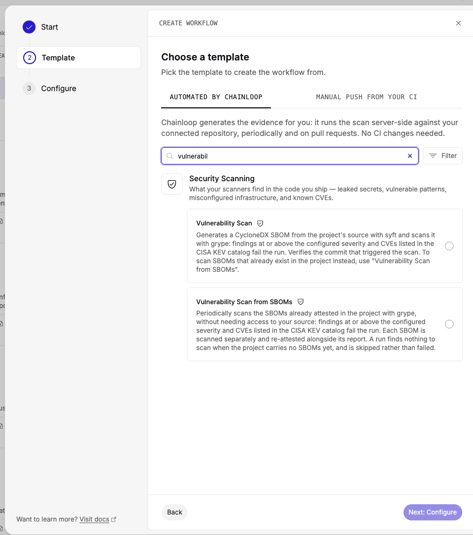
Task: Click Next: Configure button
Action: [433, 512]
